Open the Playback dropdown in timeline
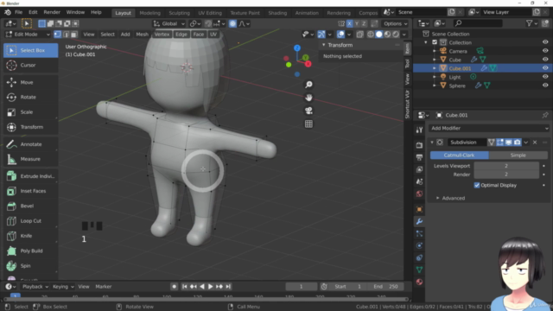Viewport: 553px width, 311px height. coord(35,287)
